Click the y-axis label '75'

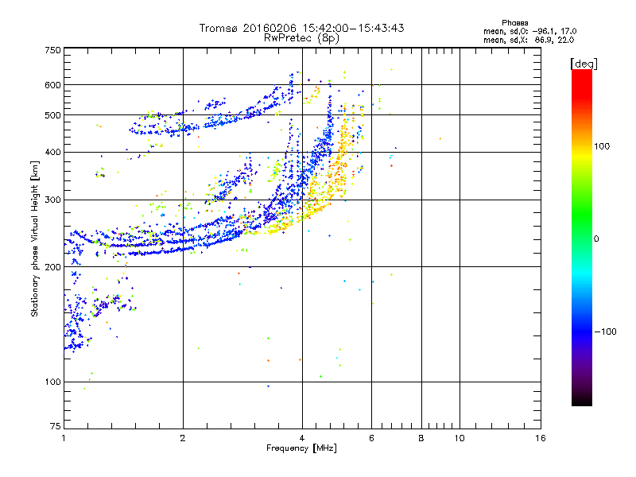[x=56, y=426]
